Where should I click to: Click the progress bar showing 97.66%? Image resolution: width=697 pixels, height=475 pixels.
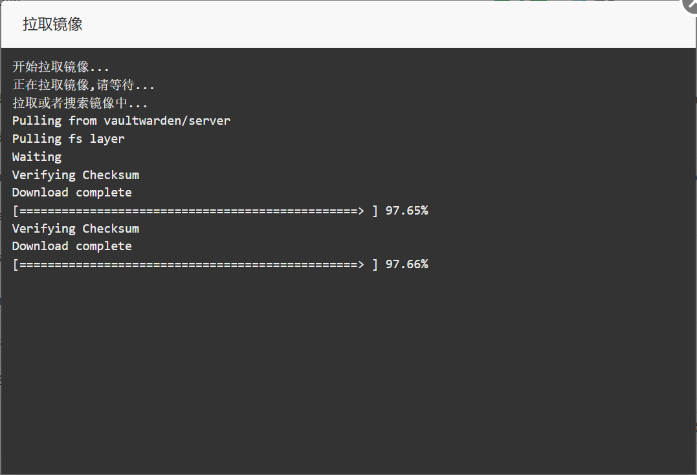click(195, 264)
